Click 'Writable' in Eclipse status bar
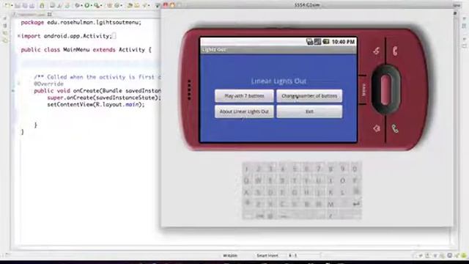The width and height of the screenshot is (469, 264). click(x=230, y=256)
